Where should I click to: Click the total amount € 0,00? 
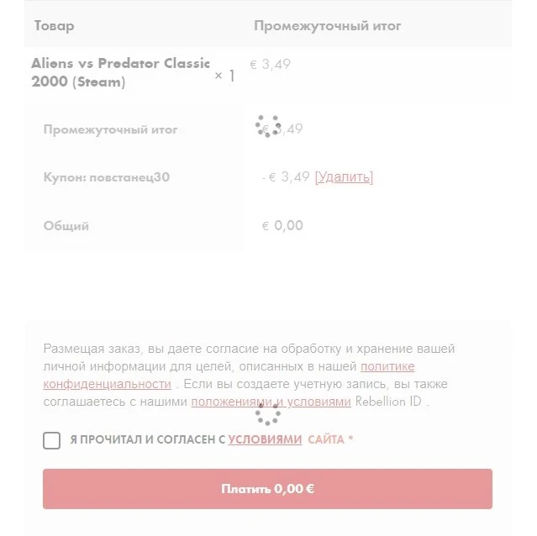point(282,225)
